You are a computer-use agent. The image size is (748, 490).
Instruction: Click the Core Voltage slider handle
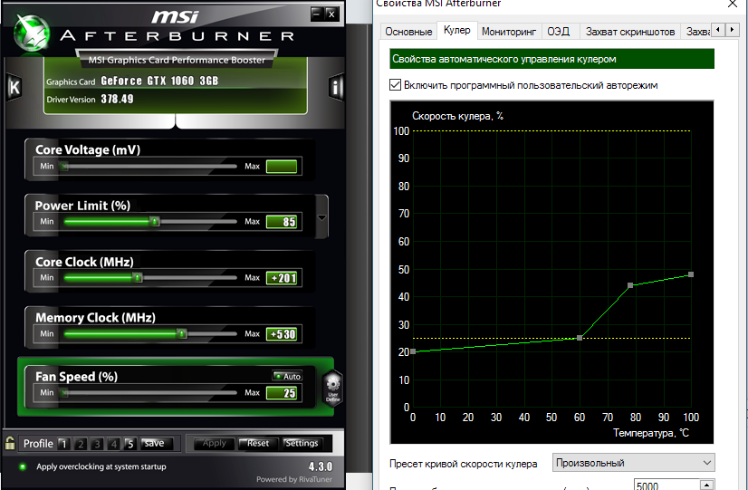(64, 166)
